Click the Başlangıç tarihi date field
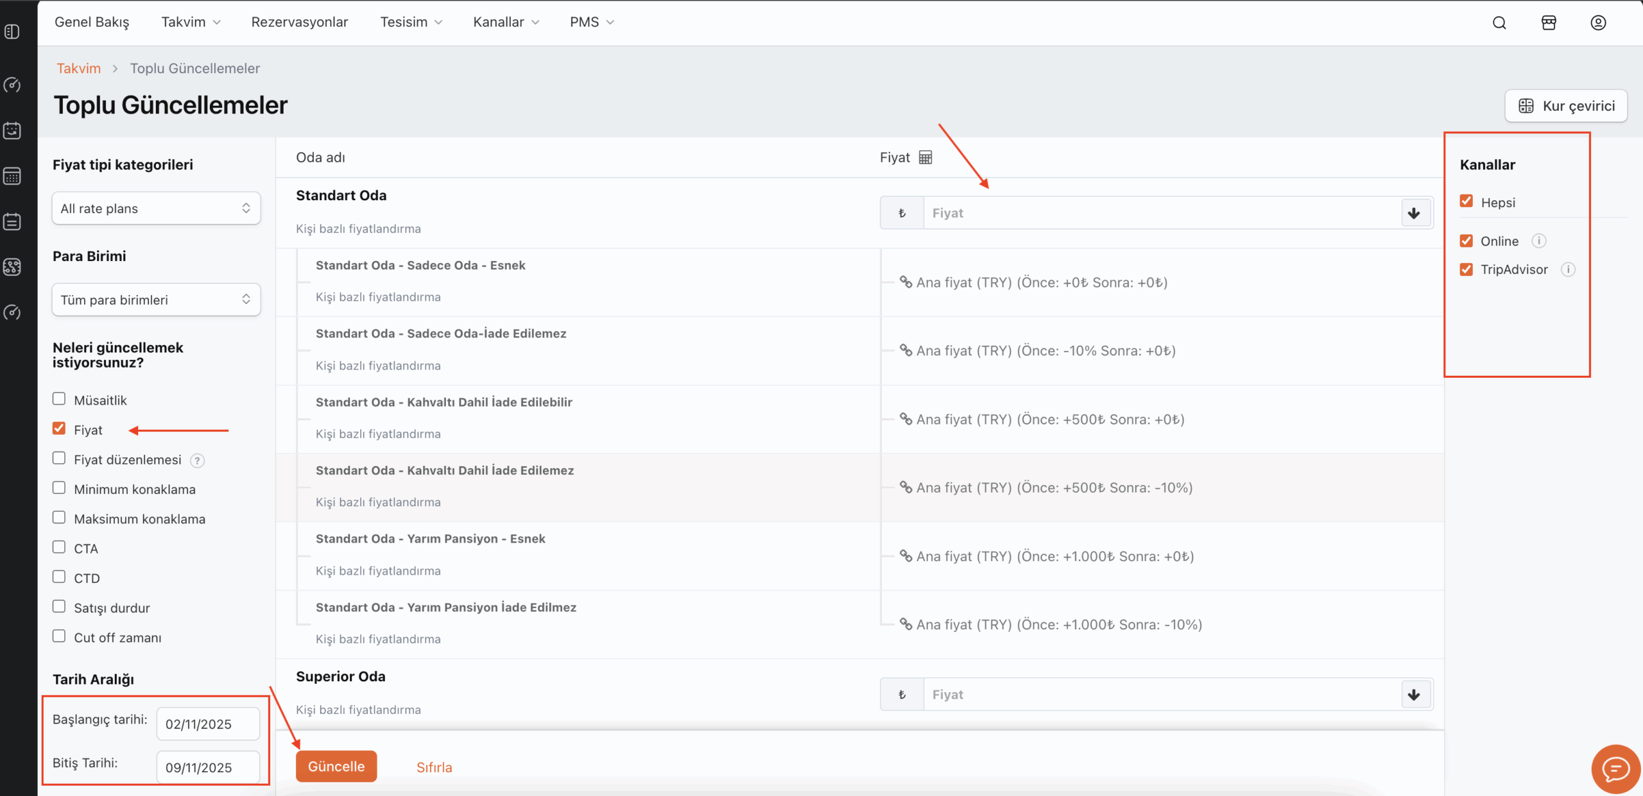 coord(208,724)
